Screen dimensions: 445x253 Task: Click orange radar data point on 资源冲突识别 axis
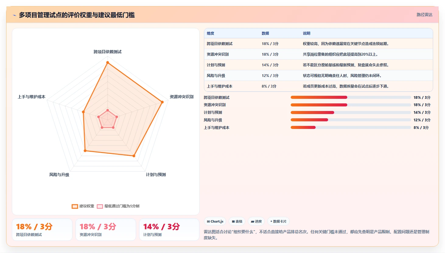[162, 102]
